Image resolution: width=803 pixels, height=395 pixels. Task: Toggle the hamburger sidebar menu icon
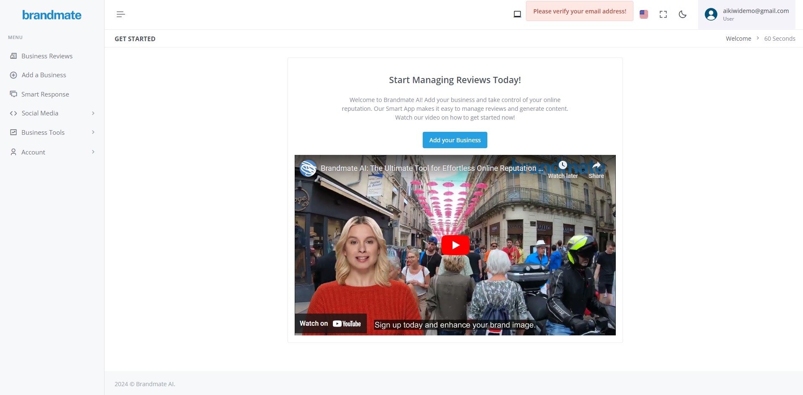point(120,14)
